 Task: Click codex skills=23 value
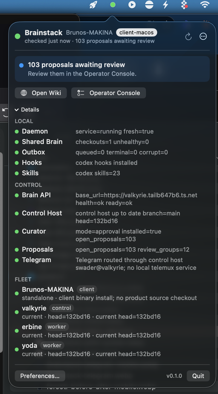(98, 173)
